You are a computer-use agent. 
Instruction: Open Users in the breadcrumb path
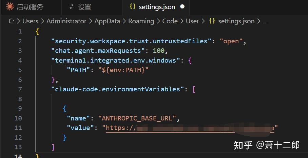tap(30, 21)
